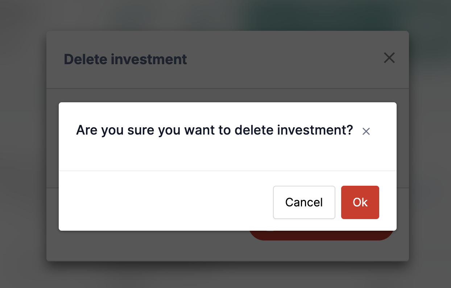Click the grey modal footer below the confirmation dialog
The width and height of the screenshot is (451, 288).
click(145, 246)
